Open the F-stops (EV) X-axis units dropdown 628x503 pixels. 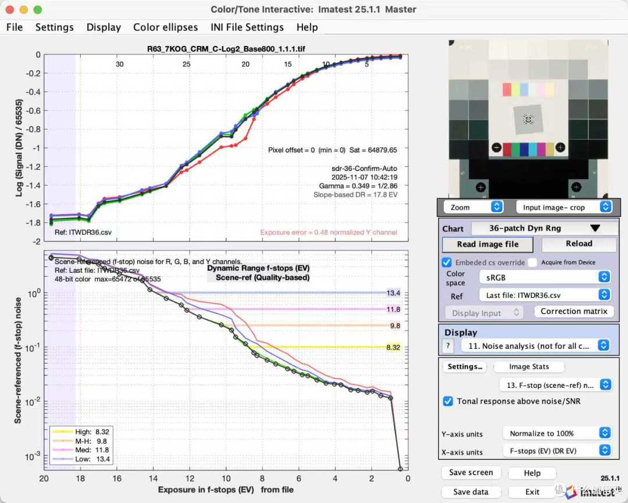click(x=557, y=451)
